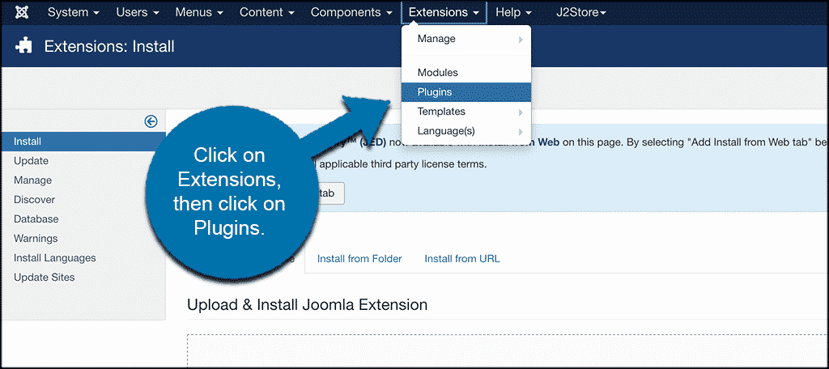
Task: Expand the Manage submenu item
Action: [x=466, y=39]
